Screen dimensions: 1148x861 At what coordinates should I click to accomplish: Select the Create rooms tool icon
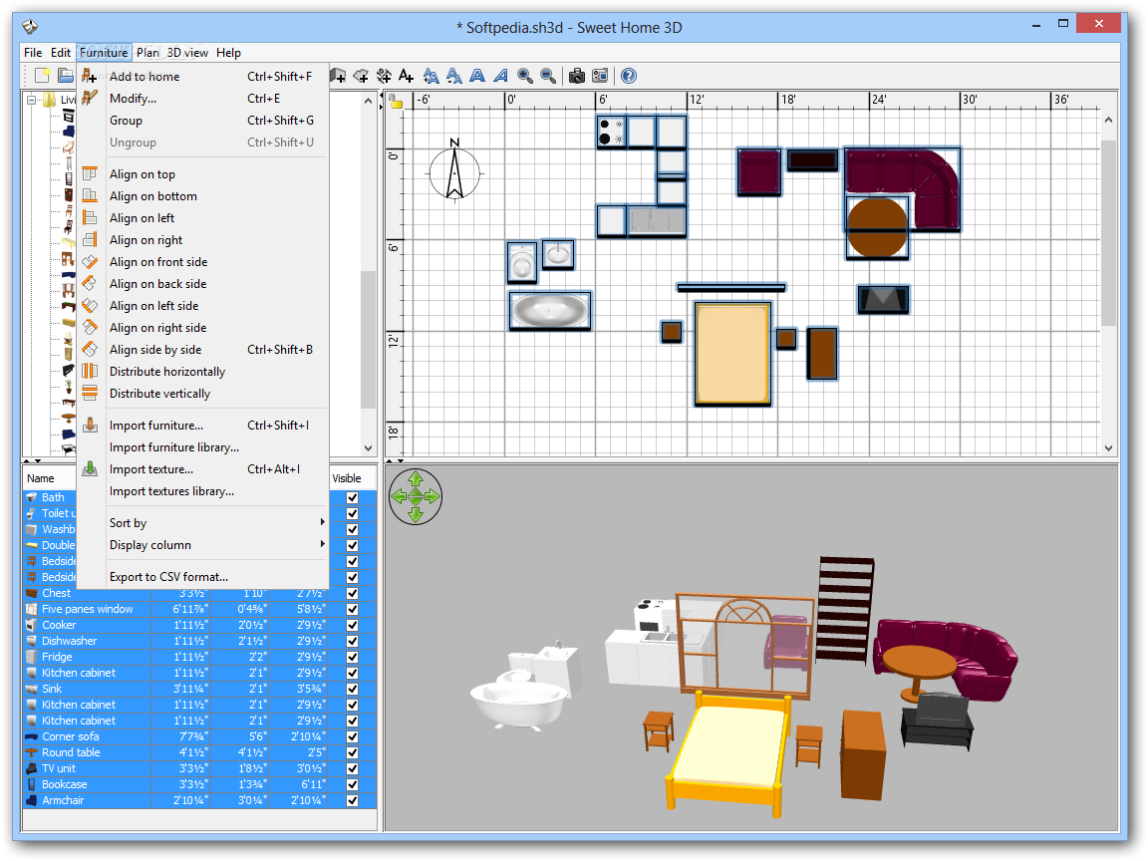tap(360, 76)
